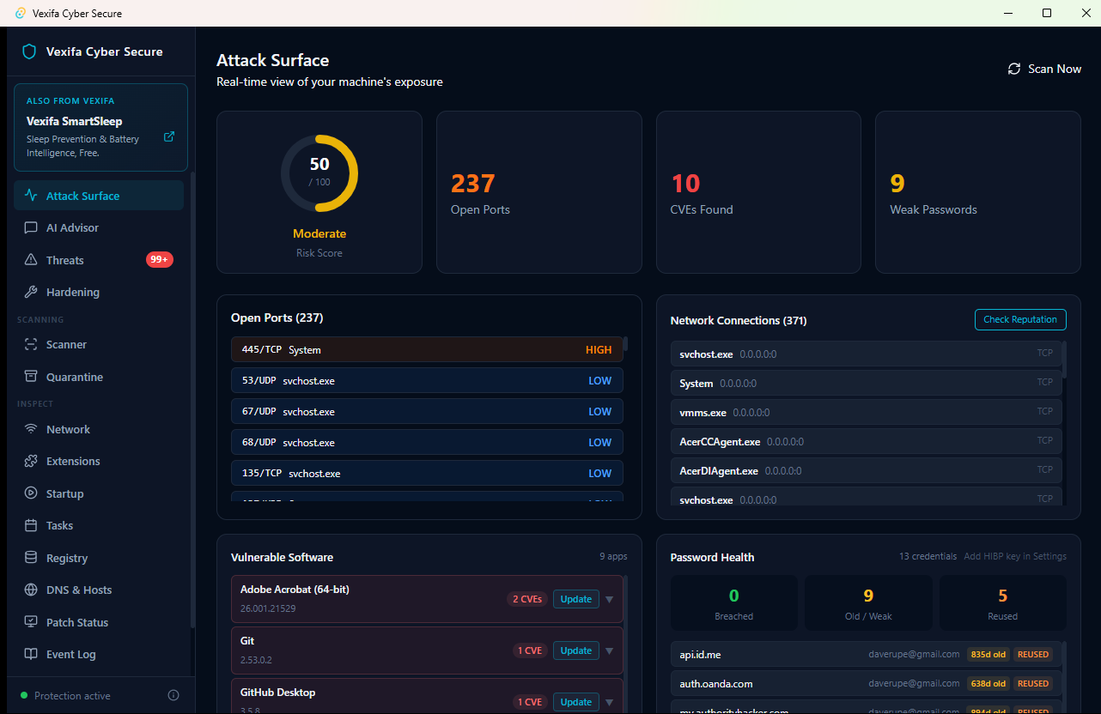Image resolution: width=1101 pixels, height=714 pixels.
Task: Click the Vexifa shield logo icon
Action: (x=29, y=51)
